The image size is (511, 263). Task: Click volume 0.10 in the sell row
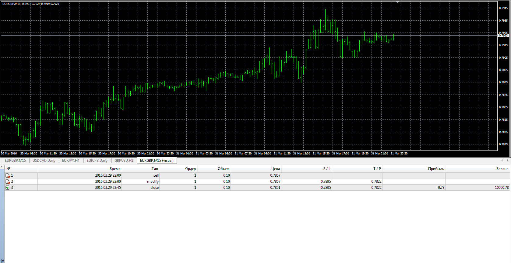coord(226,175)
